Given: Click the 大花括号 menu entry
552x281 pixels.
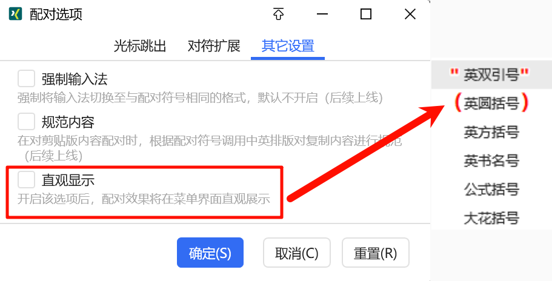Looking at the screenshot, I should point(491,218).
